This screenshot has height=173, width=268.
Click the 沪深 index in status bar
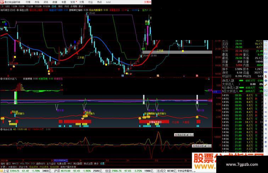pyautogui.click(x=57, y=171)
